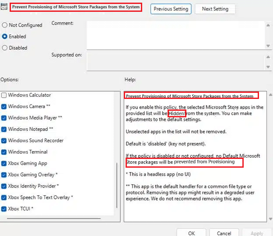
Task: Click the Comment box scroll up arrow
Action: pos(268,25)
